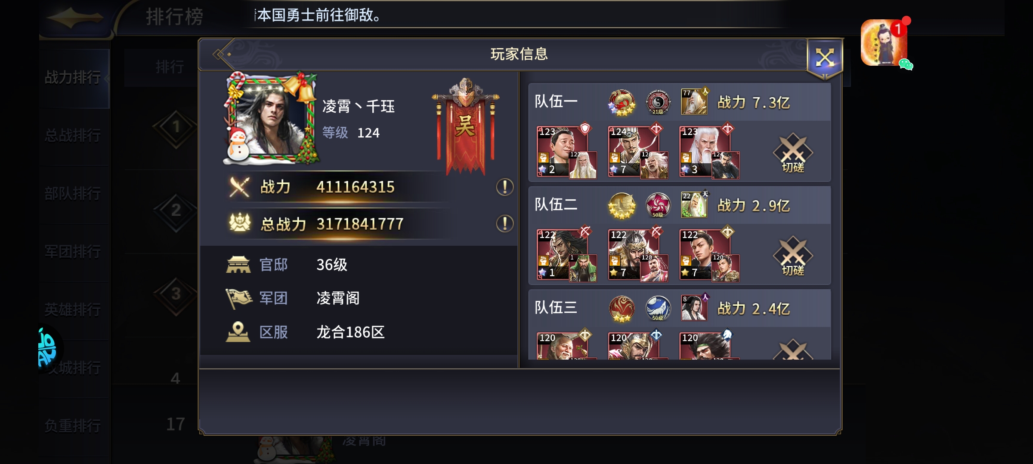Screen dimensions: 1033x464
Task: Close the 玩家信息 dialog
Action: point(825,58)
